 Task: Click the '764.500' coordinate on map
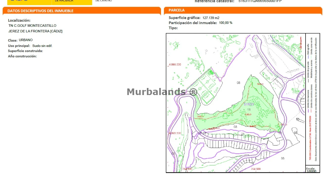(256, 169)
